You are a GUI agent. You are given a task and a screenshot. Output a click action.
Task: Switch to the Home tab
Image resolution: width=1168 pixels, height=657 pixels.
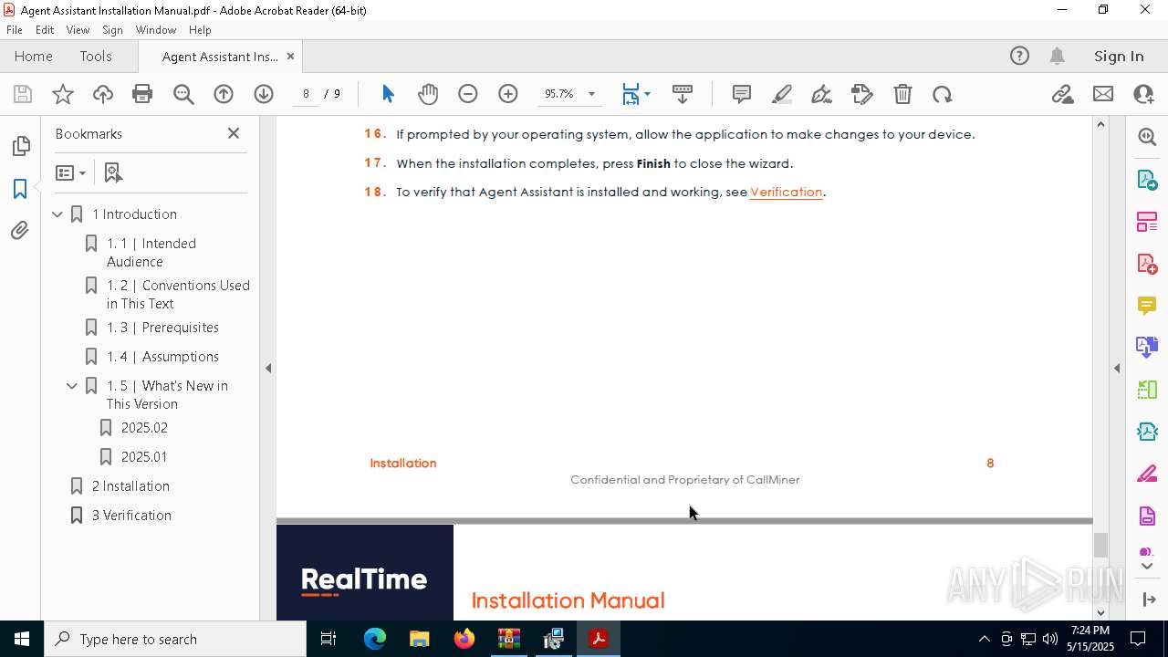point(34,57)
